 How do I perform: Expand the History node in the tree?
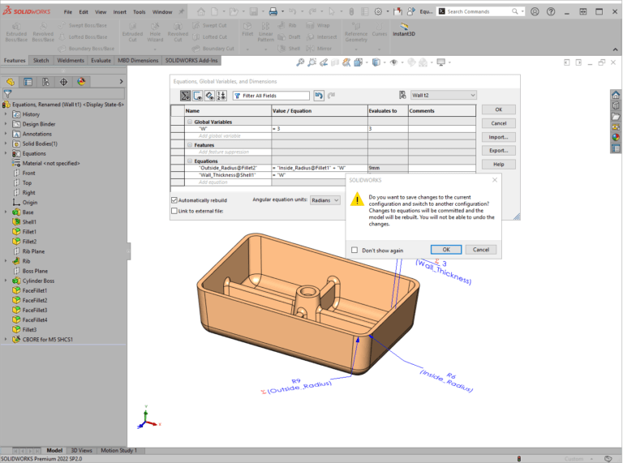tap(6, 114)
